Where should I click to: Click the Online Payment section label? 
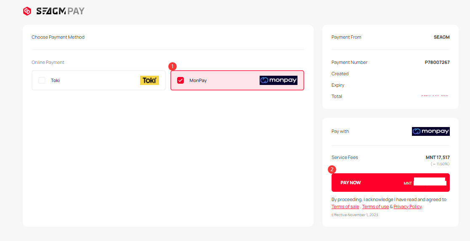[48, 62]
